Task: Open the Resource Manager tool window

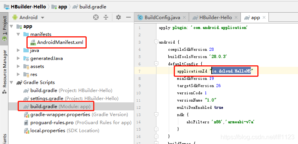Action: click(x=4, y=71)
